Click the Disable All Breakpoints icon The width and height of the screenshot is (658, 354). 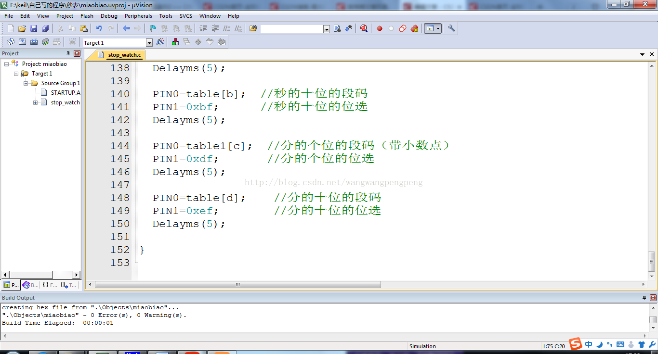click(403, 29)
